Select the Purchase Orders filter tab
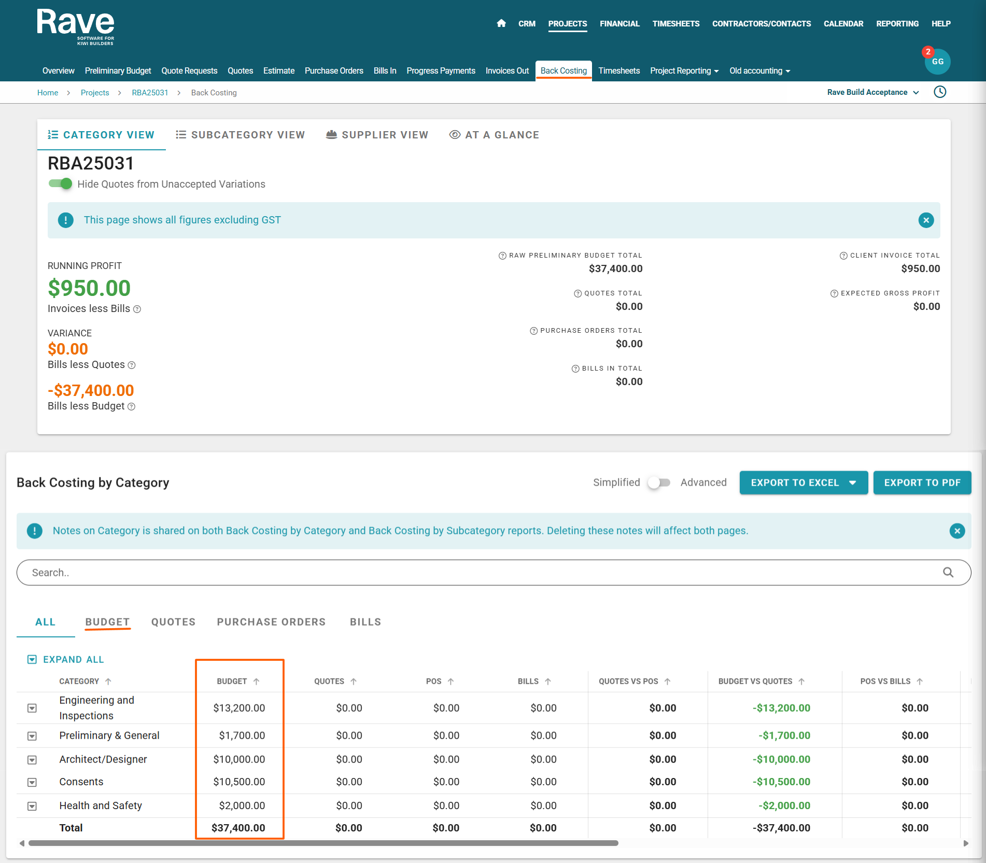 click(x=271, y=622)
